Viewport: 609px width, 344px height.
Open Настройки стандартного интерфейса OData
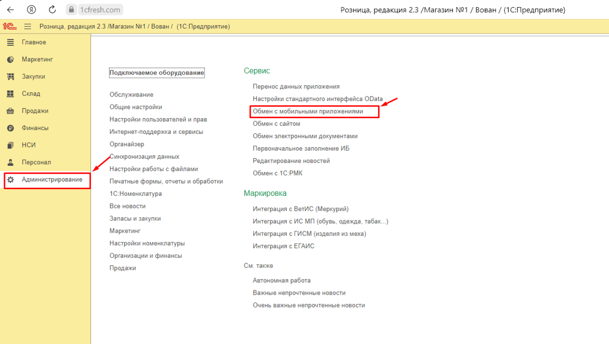coord(318,99)
